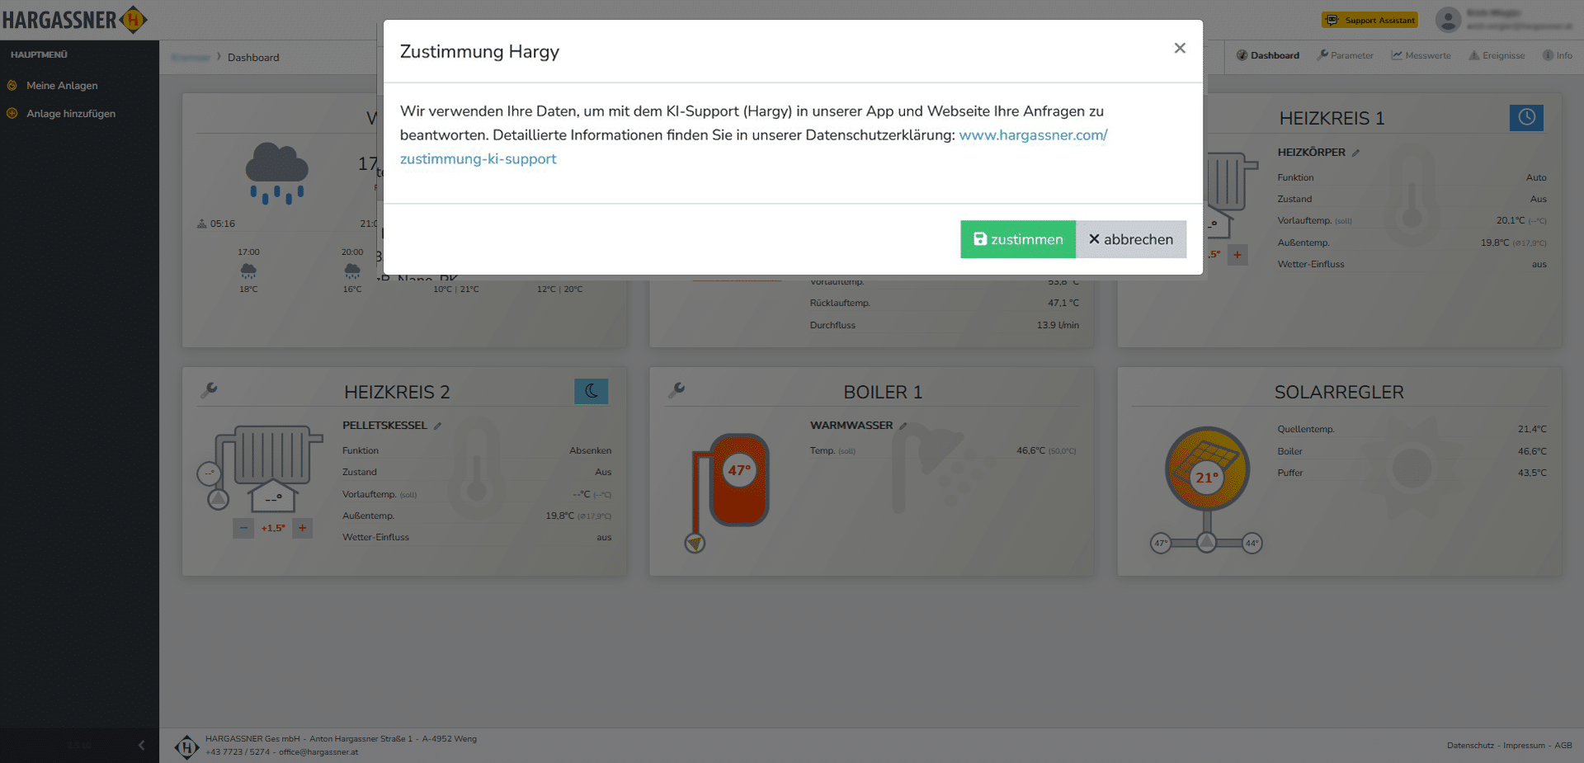Click the clock icon on Heizkreis 1
The height and width of the screenshot is (763, 1584).
click(x=1526, y=117)
